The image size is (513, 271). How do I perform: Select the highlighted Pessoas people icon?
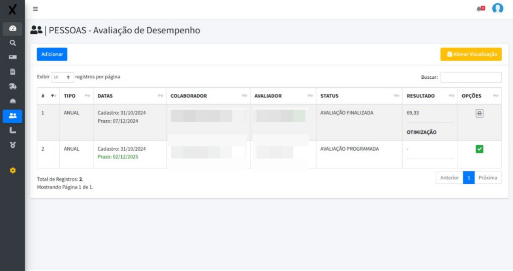pyautogui.click(x=12, y=116)
